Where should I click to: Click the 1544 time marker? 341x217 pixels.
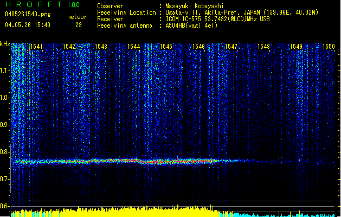pos(134,47)
